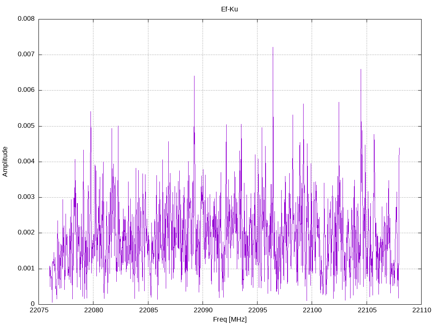Click the peak tip near 22104.5 MHz
Image resolution: width=433 pixels, height=325 pixels.
click(361, 69)
